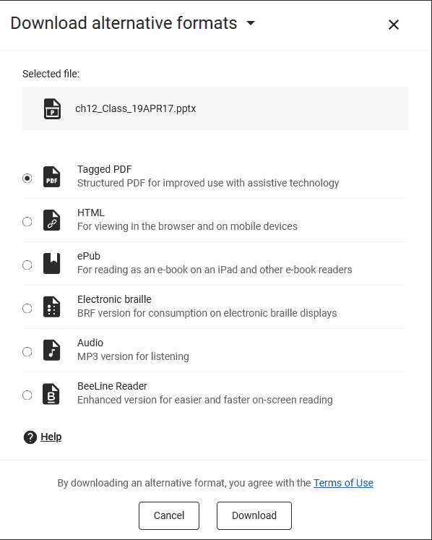The image size is (432, 540).
Task: Choose the BeeLine Reader radio option
Action: tap(27, 395)
